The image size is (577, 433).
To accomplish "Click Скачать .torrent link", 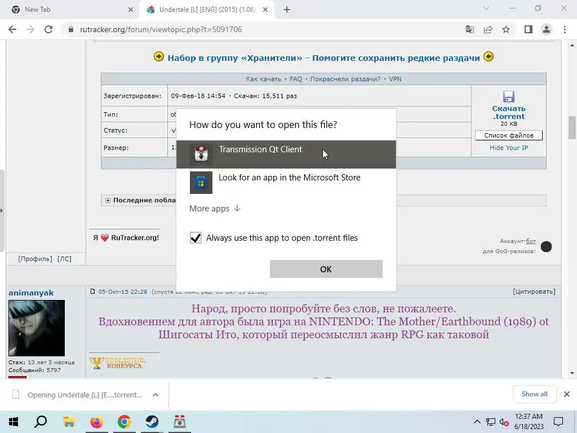I will click(x=509, y=112).
